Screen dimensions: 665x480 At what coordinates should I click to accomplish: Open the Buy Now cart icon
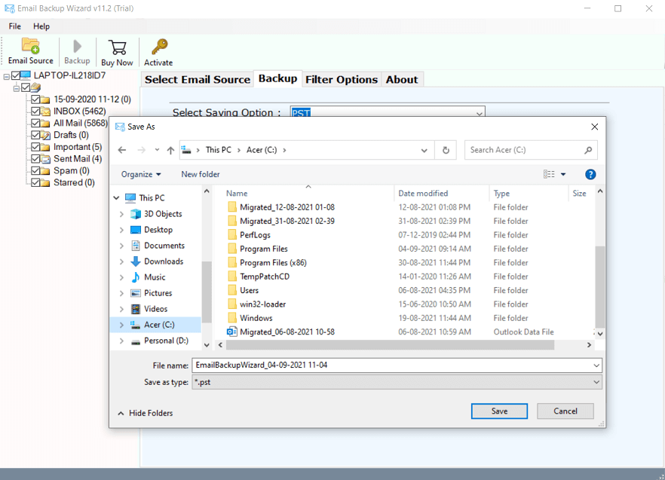[118, 47]
